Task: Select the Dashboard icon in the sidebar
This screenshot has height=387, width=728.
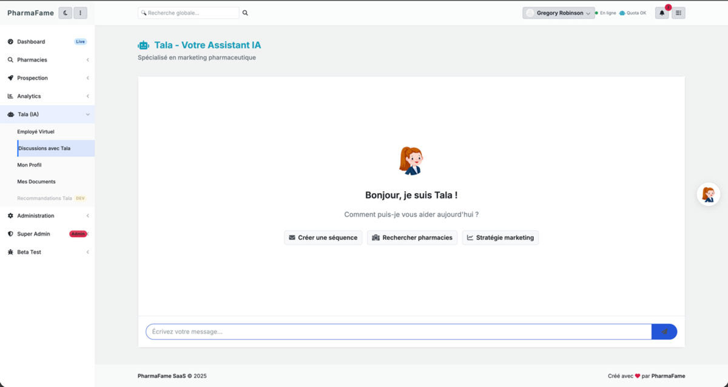Action: coord(10,41)
